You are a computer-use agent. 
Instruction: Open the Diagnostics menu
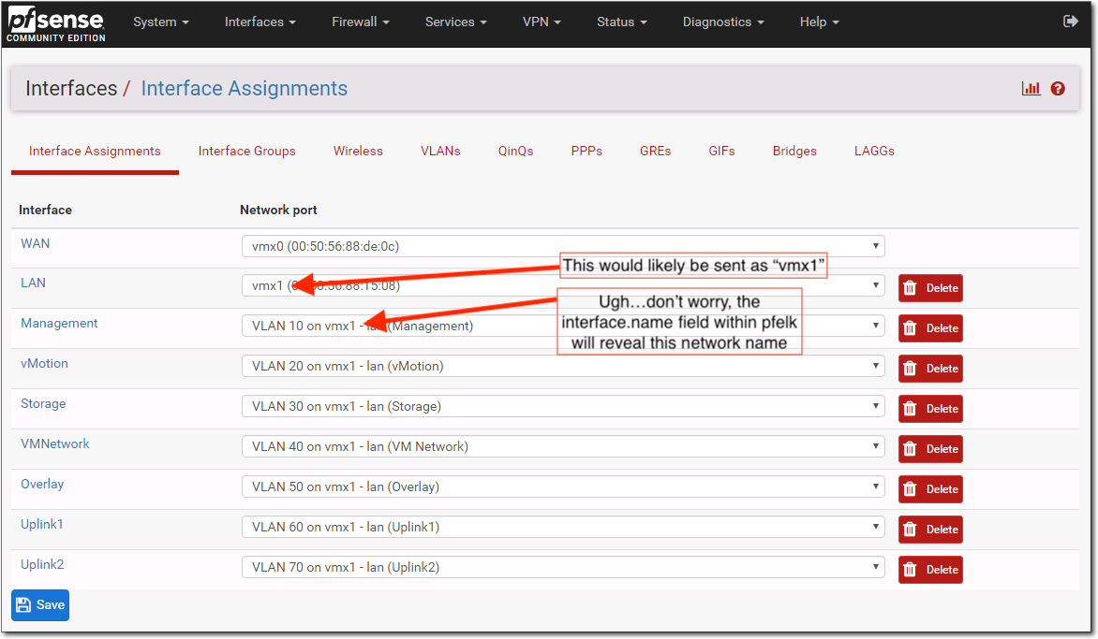721,22
